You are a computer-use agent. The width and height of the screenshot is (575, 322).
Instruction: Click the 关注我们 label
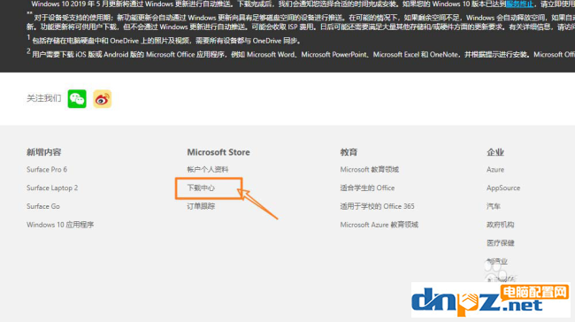point(43,98)
